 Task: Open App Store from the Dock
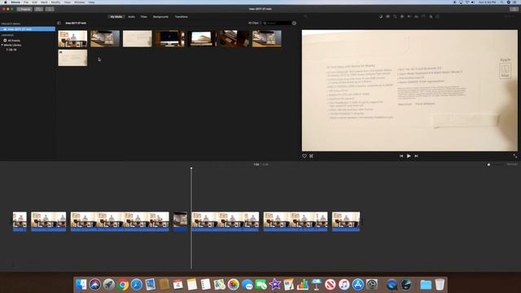click(358, 285)
